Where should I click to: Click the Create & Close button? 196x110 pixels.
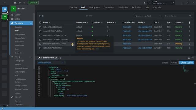pos(187,63)
